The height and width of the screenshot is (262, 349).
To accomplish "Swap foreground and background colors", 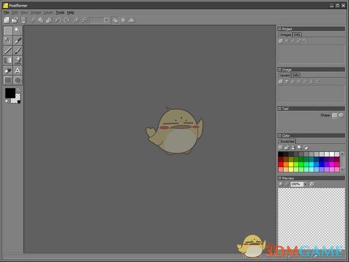I will coord(19,90).
